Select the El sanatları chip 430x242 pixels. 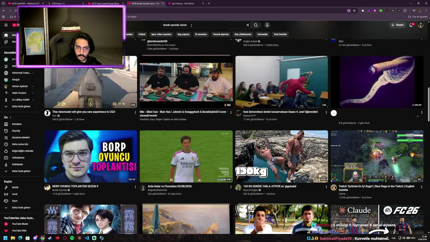[x=201, y=34]
